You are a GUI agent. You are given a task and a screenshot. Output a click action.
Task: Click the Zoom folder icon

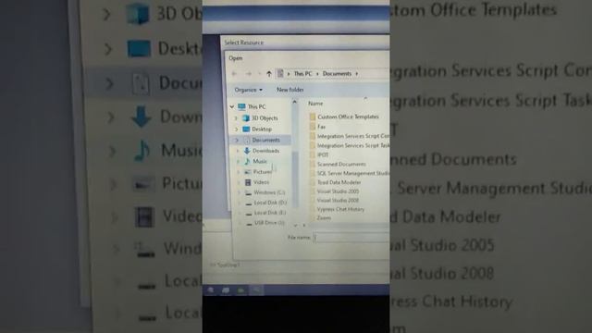pos(313,218)
